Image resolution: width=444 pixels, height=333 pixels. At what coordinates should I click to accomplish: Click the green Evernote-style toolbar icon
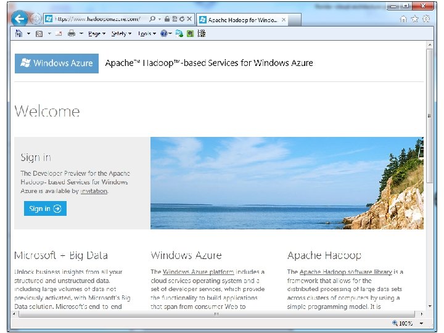(x=191, y=34)
